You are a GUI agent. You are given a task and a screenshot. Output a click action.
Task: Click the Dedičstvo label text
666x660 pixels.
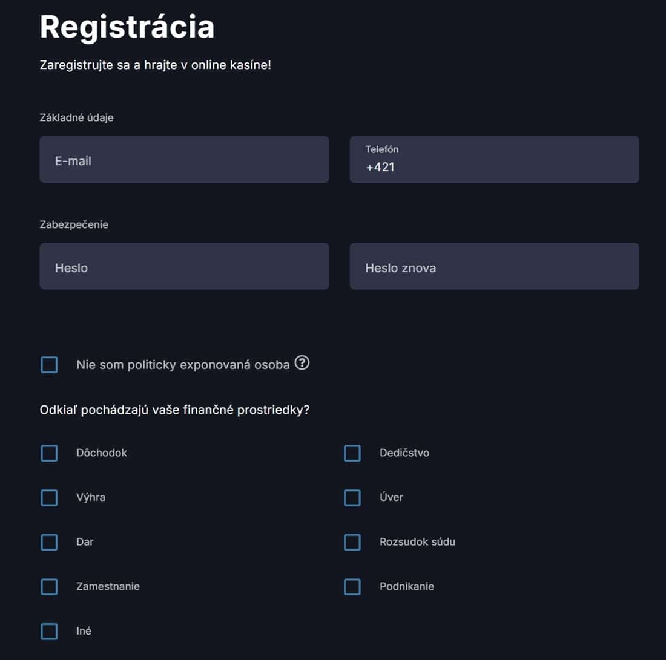click(x=404, y=453)
